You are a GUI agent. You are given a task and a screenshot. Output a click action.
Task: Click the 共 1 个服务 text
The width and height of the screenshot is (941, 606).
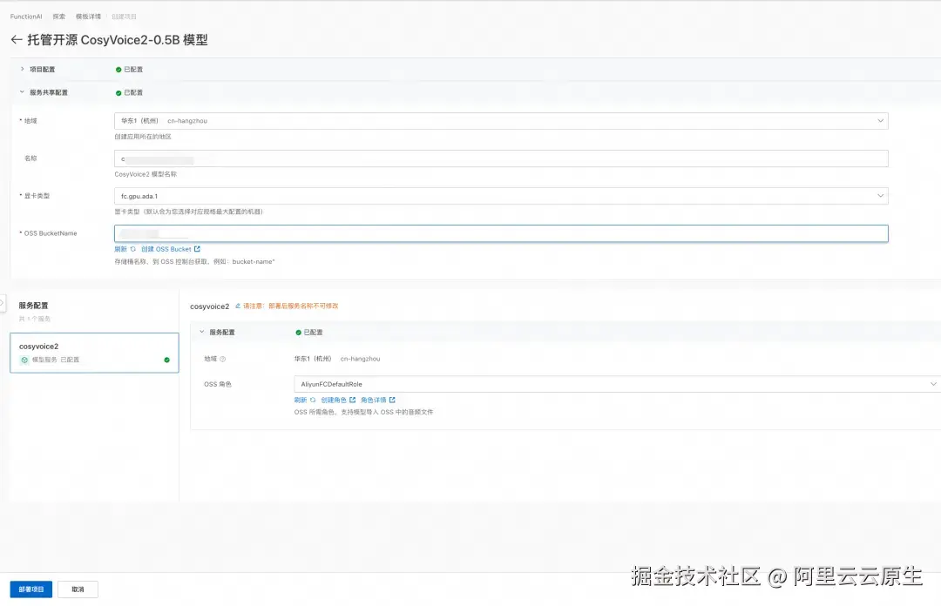(35, 319)
